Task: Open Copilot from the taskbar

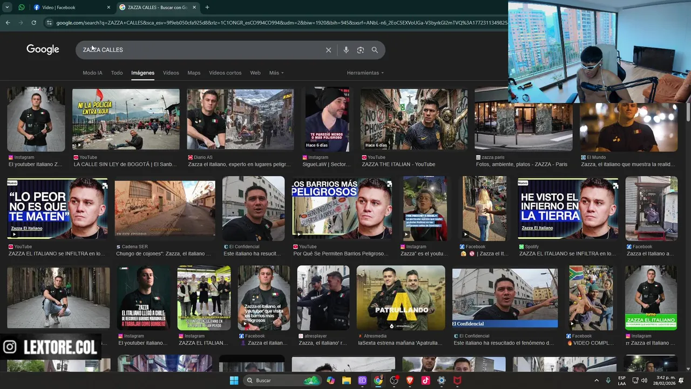Action: [x=330, y=380]
